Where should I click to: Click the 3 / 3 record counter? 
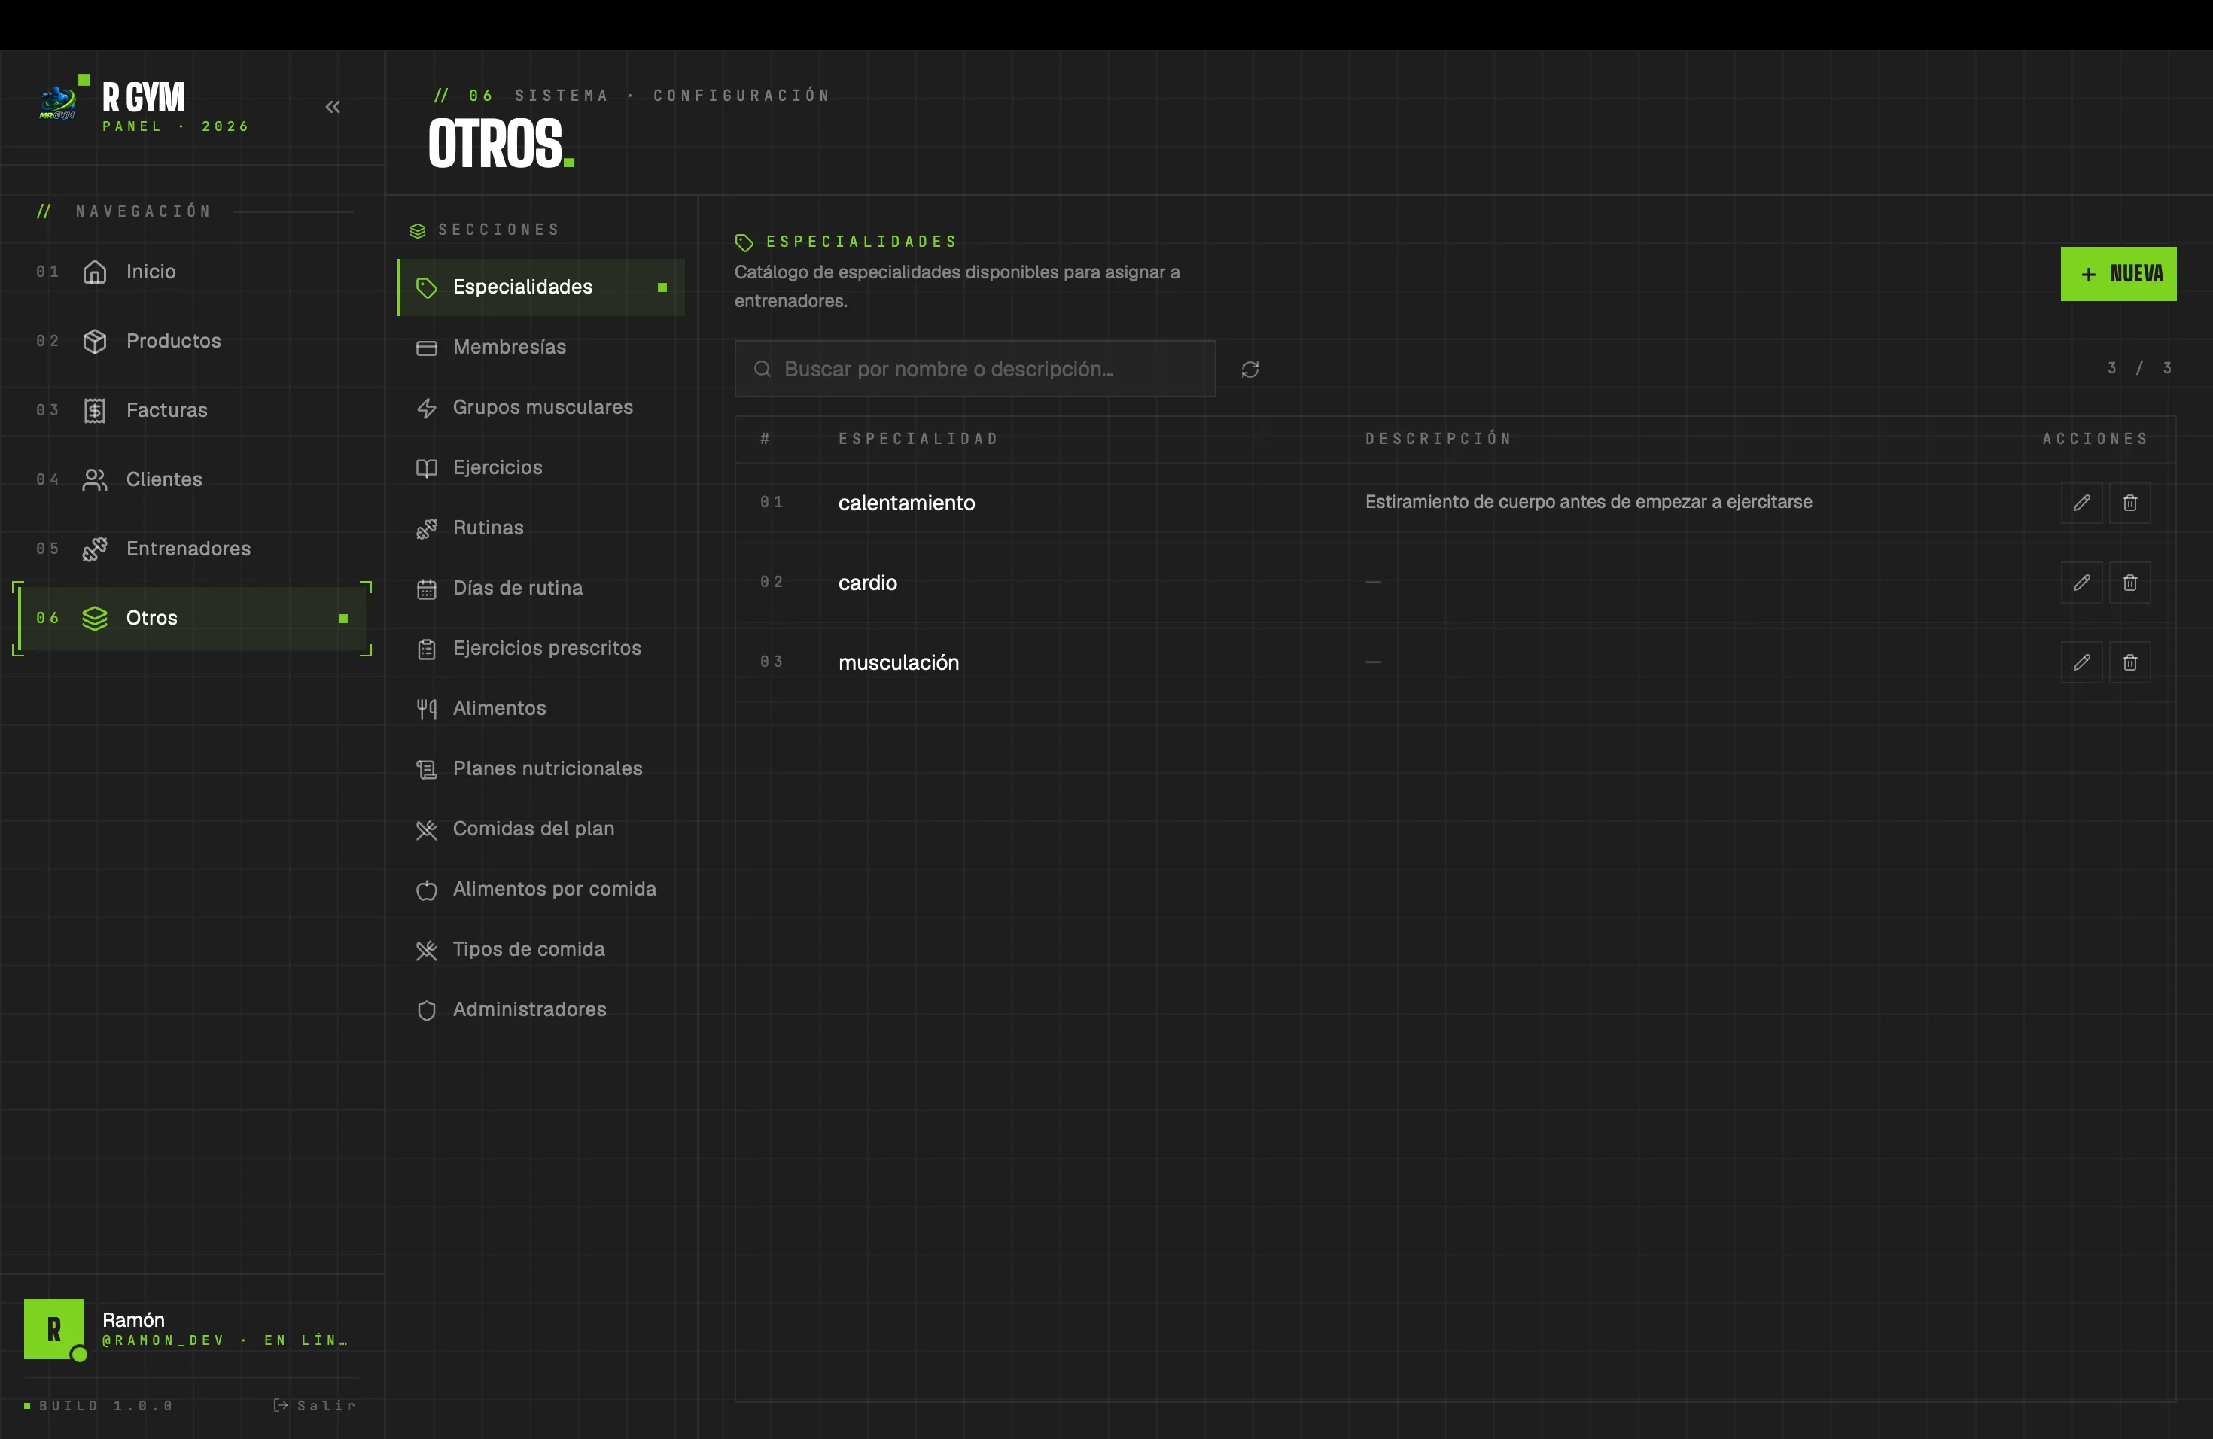tap(2139, 368)
